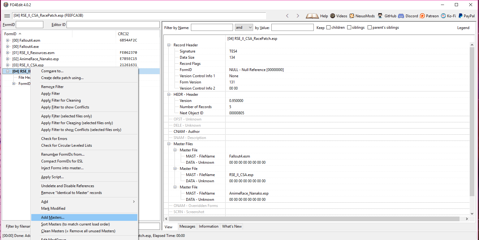Choose Compare to... from context menu
The height and width of the screenshot is (240, 479).
click(84, 71)
